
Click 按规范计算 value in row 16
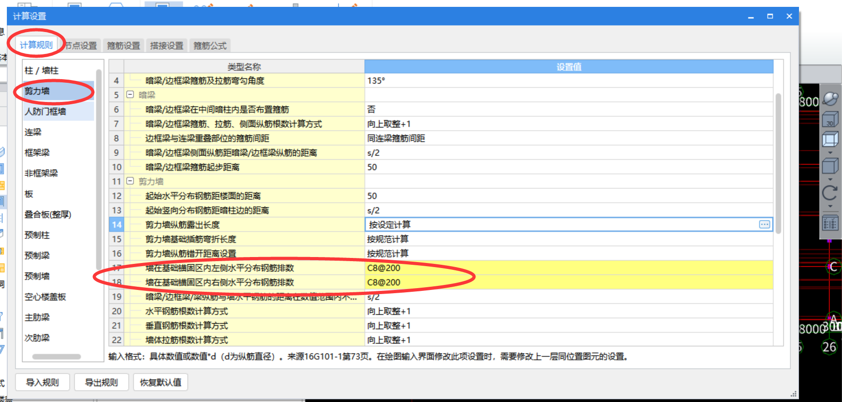pyautogui.click(x=569, y=253)
